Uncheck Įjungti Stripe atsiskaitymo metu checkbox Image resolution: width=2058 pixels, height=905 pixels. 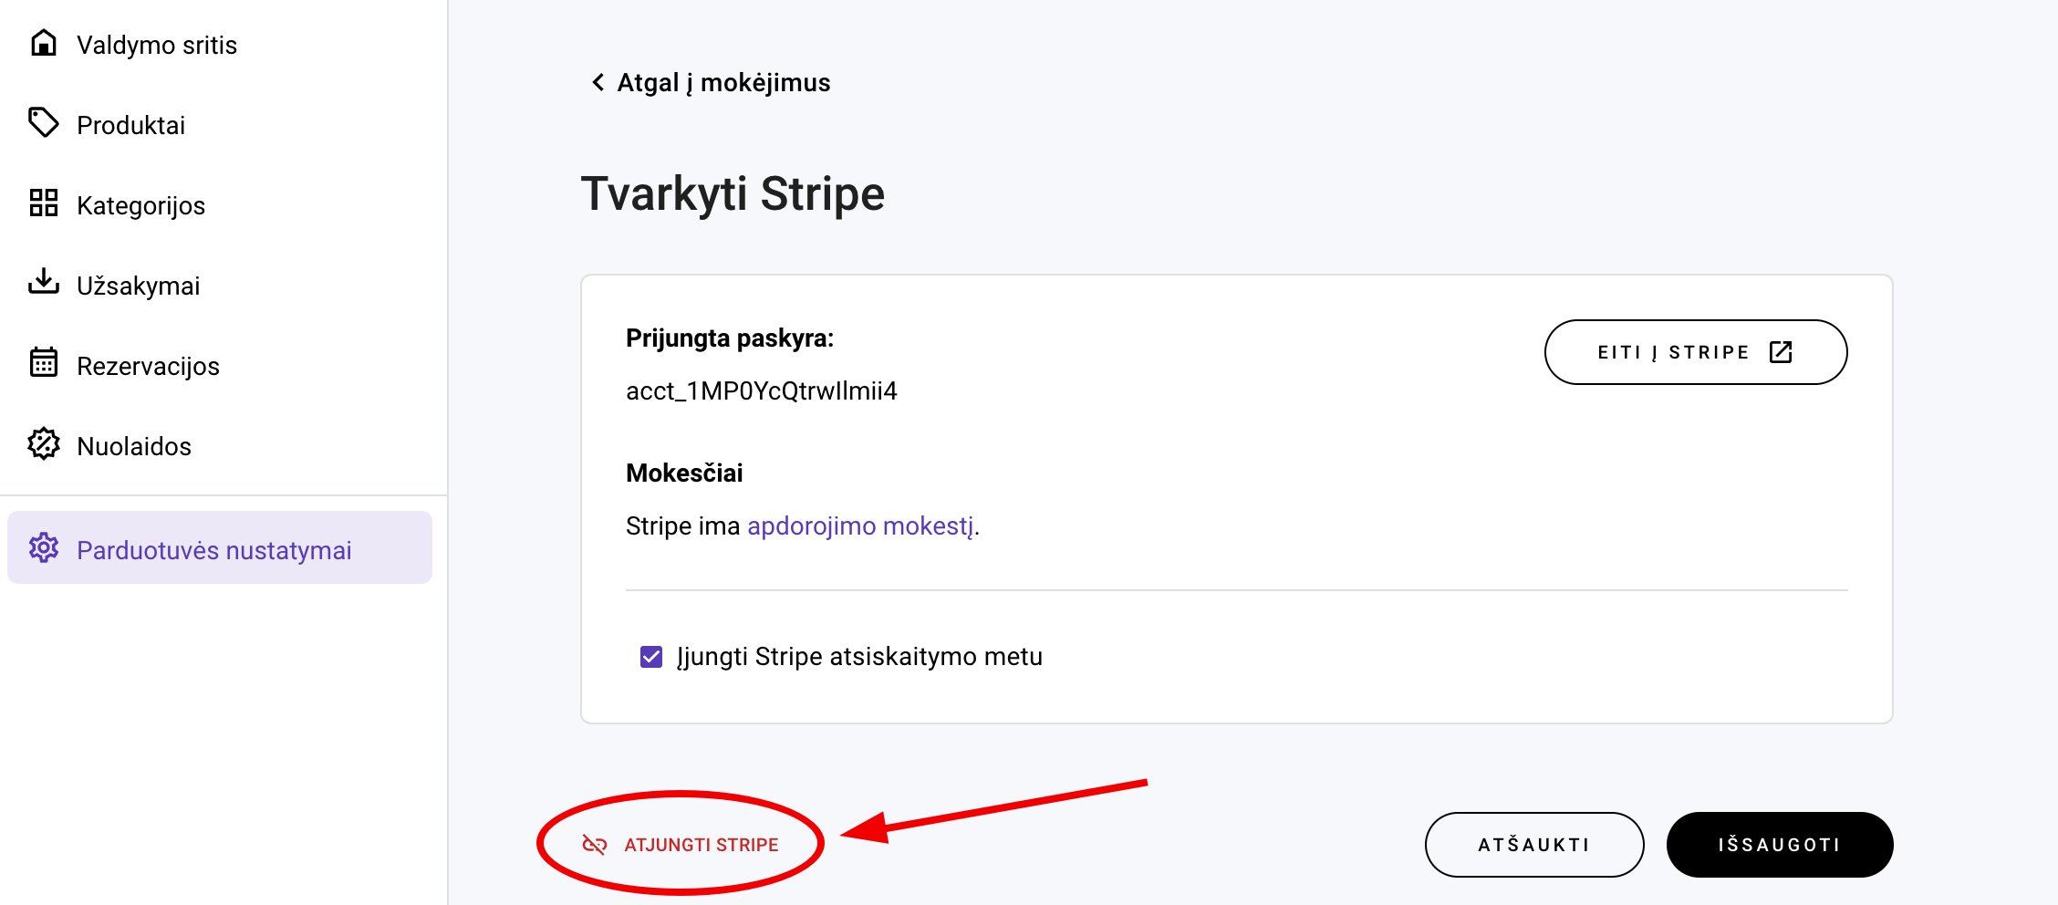[651, 657]
